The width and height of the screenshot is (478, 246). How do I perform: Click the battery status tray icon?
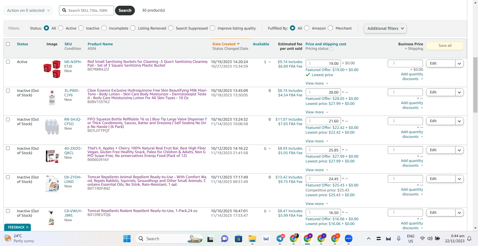tap(437, 238)
